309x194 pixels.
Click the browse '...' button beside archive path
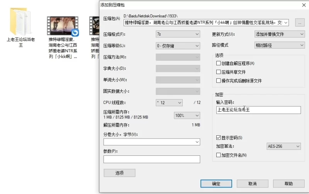click(x=300, y=23)
